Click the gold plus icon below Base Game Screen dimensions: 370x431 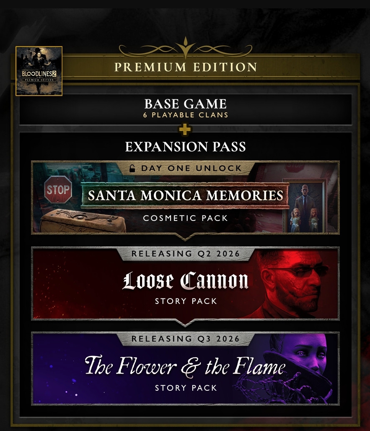pos(185,130)
